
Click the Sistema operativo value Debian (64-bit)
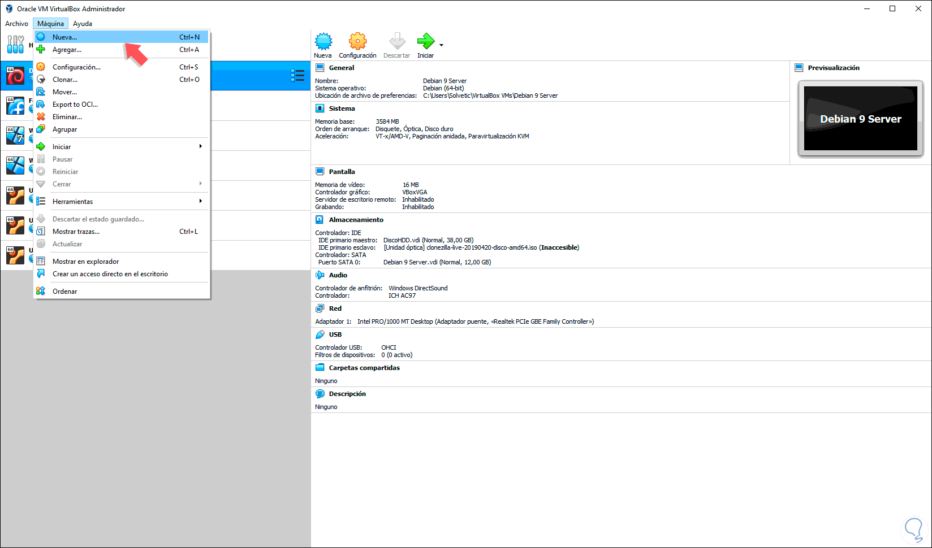click(443, 88)
